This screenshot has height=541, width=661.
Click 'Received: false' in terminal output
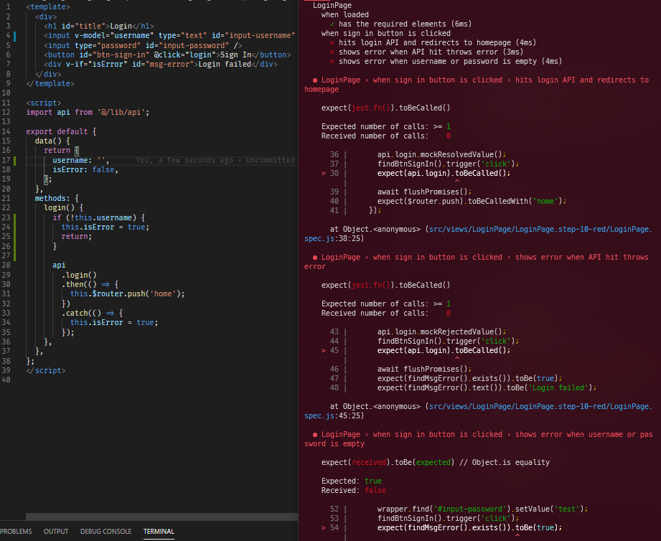[x=354, y=490]
